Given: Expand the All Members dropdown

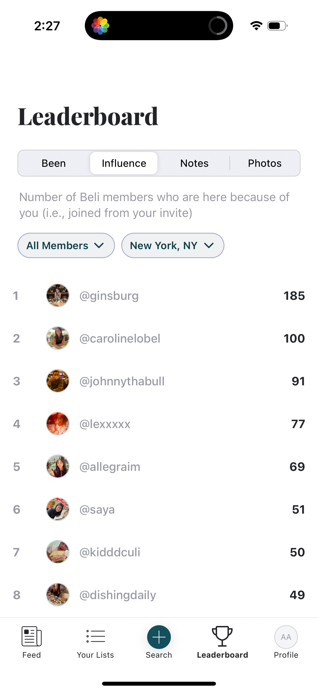Looking at the screenshot, I should 66,245.
